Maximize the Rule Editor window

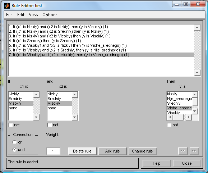[x=186, y=4]
